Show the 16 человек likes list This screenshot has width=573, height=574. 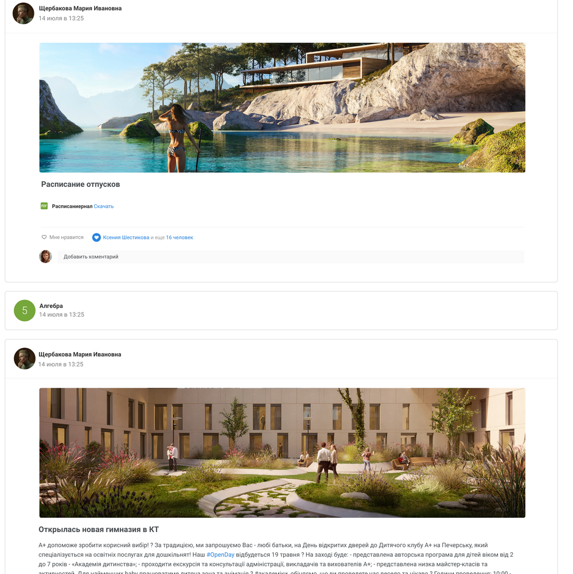[x=180, y=237]
